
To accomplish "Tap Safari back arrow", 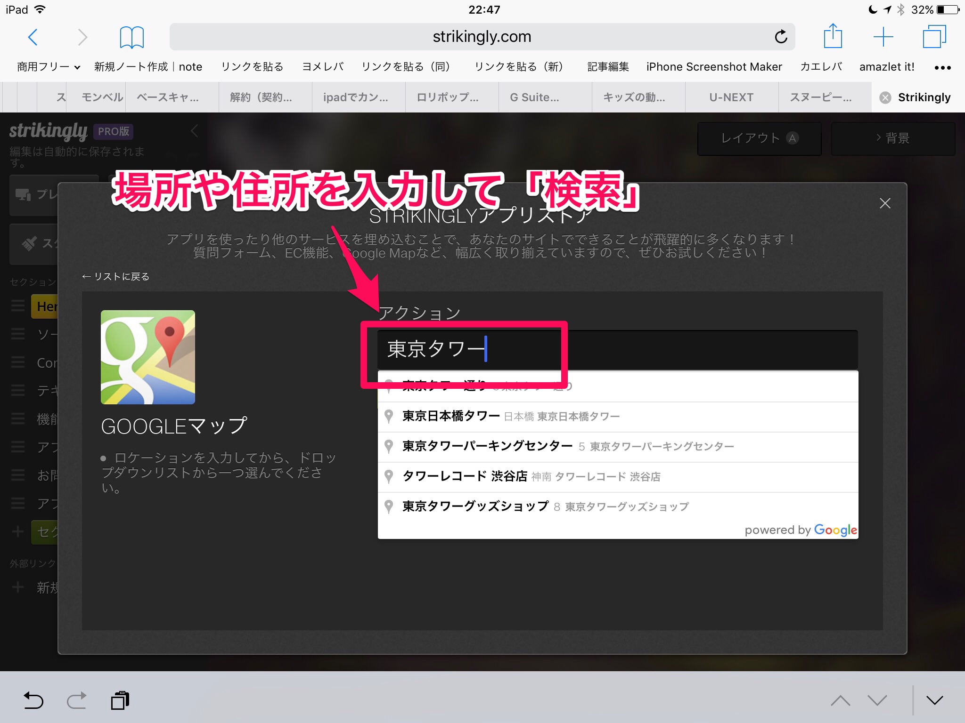I will pyautogui.click(x=33, y=37).
